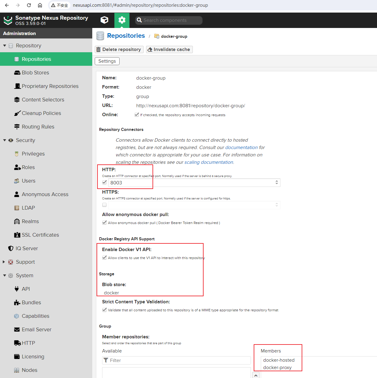Move member up with the arrow button
The image size is (377, 378).
(256, 375)
